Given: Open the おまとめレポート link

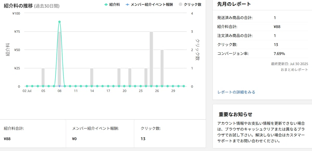Looking at the screenshot, I should (x=294, y=70).
